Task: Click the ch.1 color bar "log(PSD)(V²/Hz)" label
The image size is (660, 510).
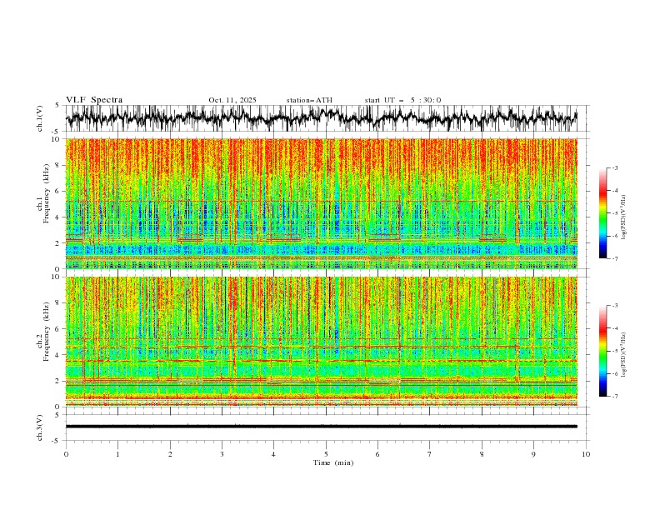Action: [624, 217]
